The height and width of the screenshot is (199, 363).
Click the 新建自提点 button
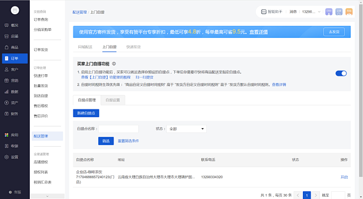86,113
